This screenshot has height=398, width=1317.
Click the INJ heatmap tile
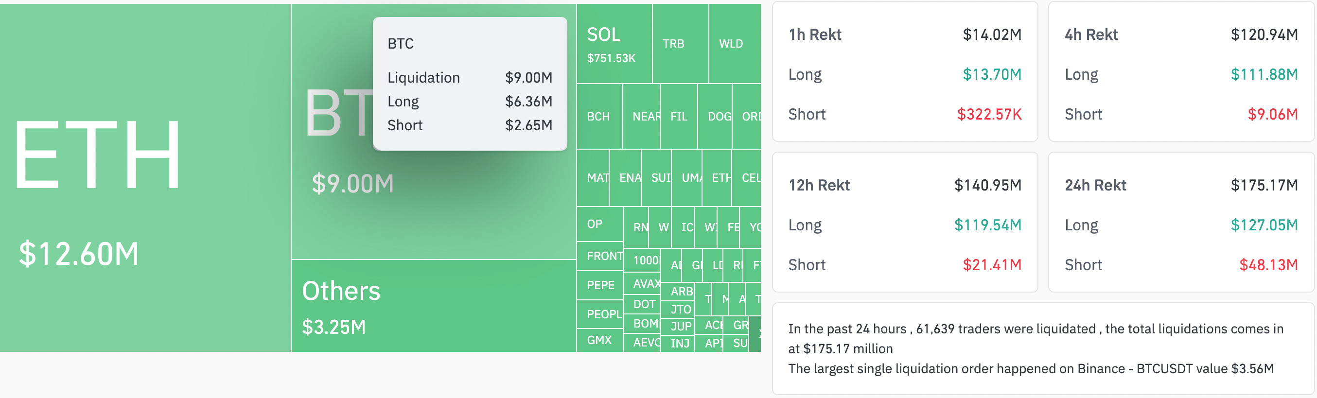pos(678,344)
